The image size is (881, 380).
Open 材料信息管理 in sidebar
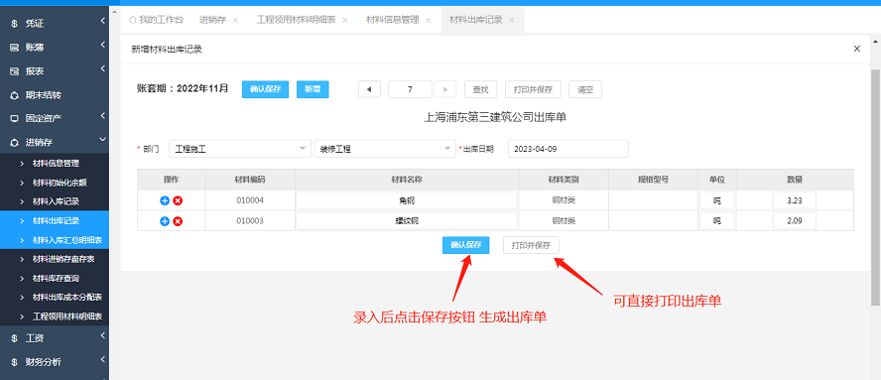click(x=55, y=164)
